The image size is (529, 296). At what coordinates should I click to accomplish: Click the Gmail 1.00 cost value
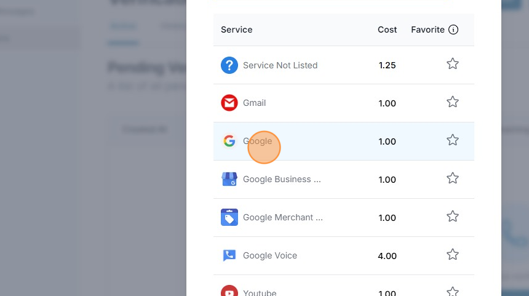pos(387,103)
